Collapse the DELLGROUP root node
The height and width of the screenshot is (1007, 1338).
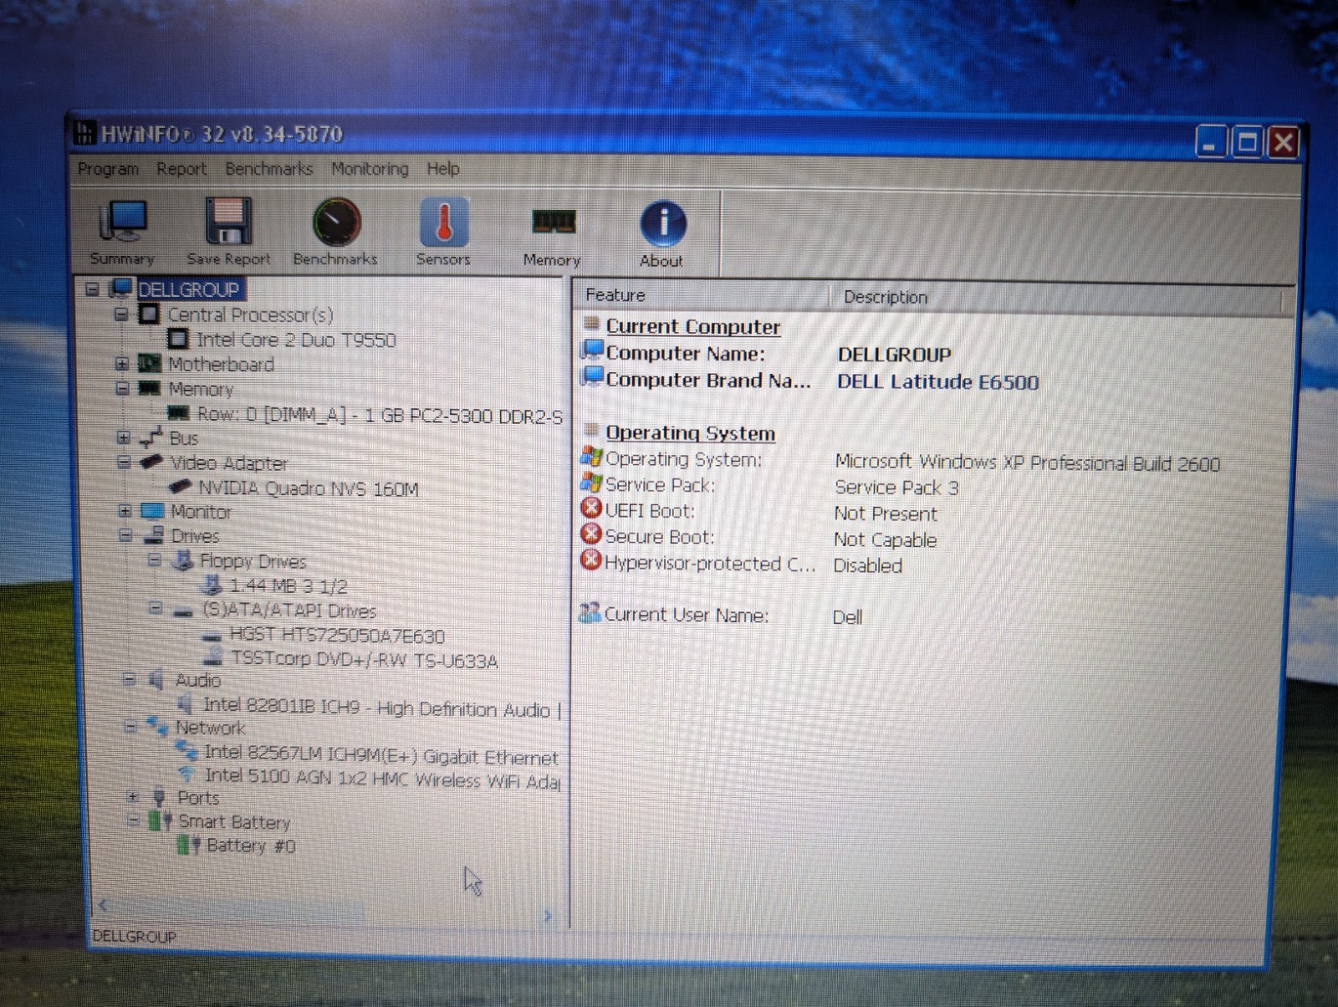pyautogui.click(x=92, y=289)
